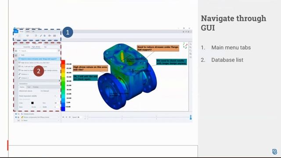Open the blue File tab

[x=16, y=31]
